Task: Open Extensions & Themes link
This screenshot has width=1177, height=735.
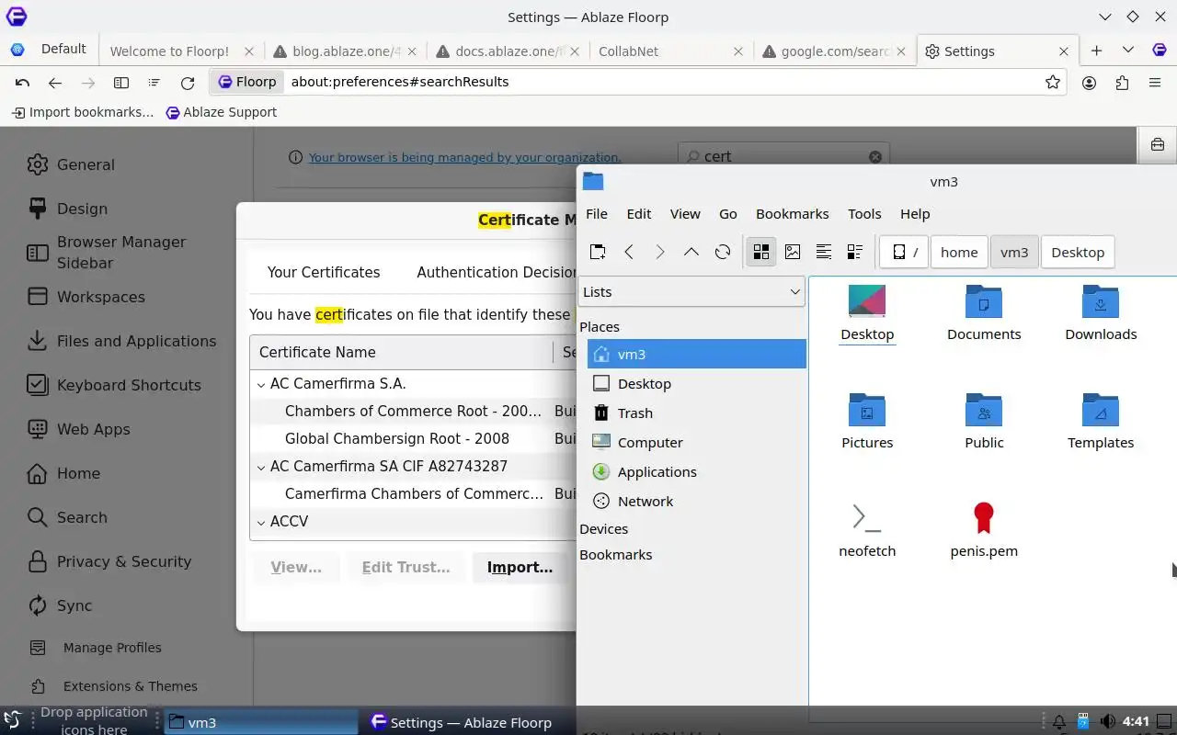Action: (130, 686)
